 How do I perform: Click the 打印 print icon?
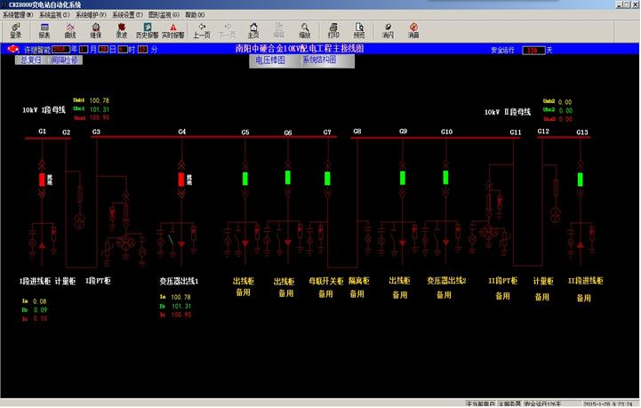point(333,31)
